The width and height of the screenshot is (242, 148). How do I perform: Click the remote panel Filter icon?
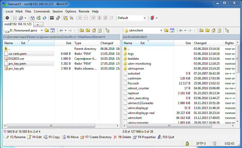coord(172,30)
